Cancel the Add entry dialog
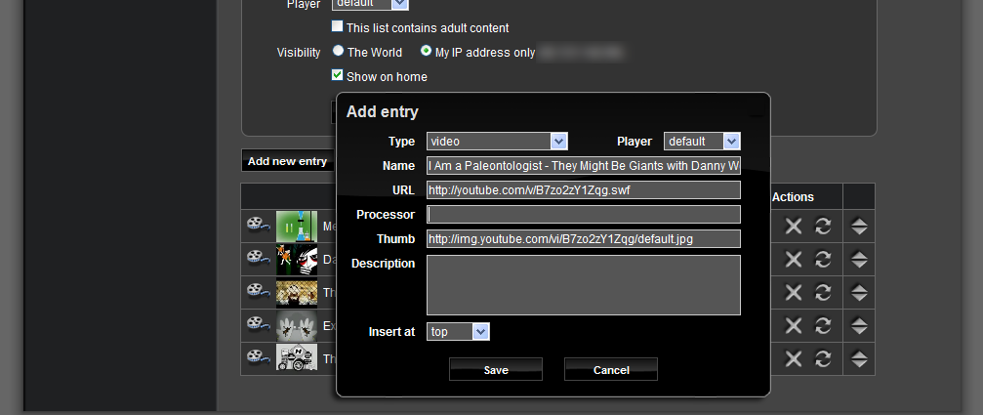 point(611,370)
